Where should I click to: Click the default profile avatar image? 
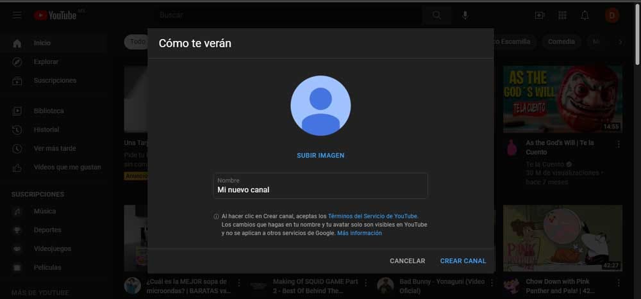click(320, 106)
